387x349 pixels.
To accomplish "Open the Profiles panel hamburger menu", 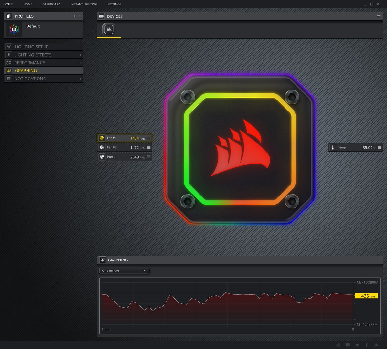I will click(x=80, y=16).
